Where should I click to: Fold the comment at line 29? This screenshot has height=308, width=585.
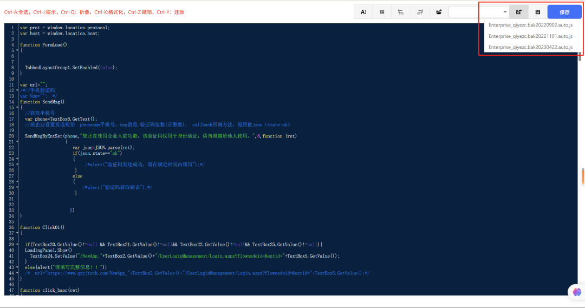[x=17, y=187]
